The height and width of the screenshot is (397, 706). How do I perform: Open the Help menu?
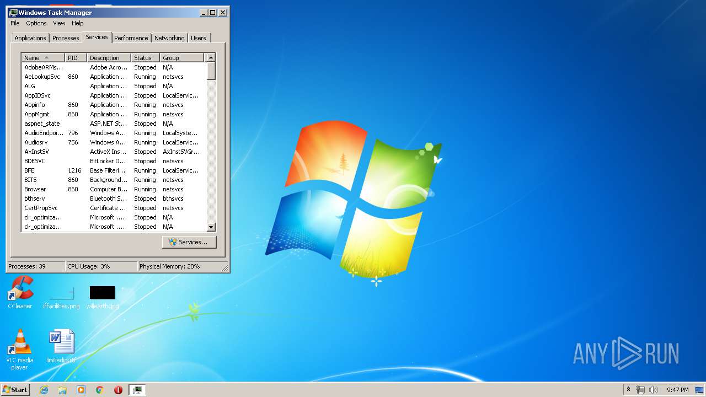(x=78, y=23)
